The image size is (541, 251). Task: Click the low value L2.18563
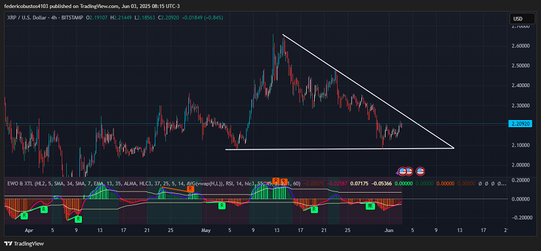click(x=146, y=18)
